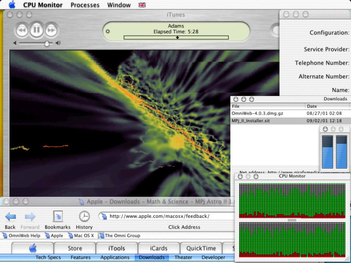Viewport: 351px width, 263px height.
Task: Click the 08/27/01 02:08 date cell
Action: (324, 113)
